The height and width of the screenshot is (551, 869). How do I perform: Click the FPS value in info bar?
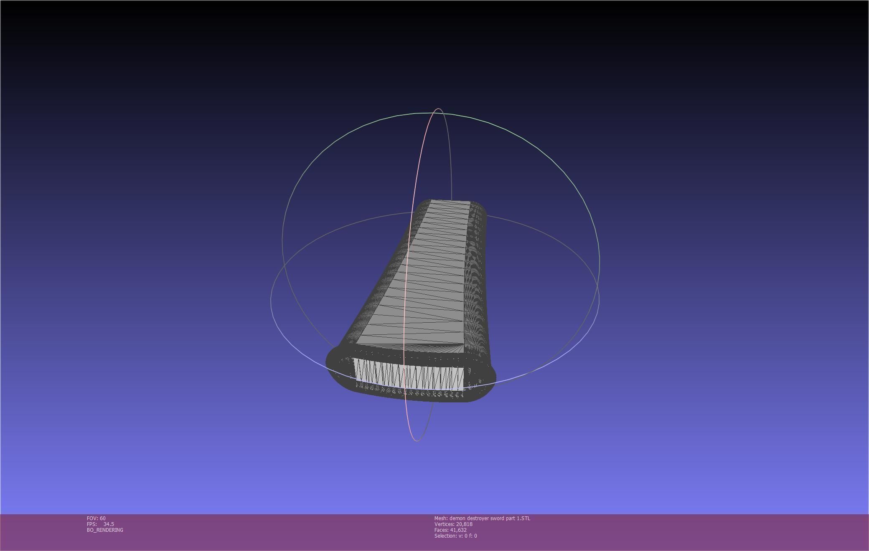[108, 524]
